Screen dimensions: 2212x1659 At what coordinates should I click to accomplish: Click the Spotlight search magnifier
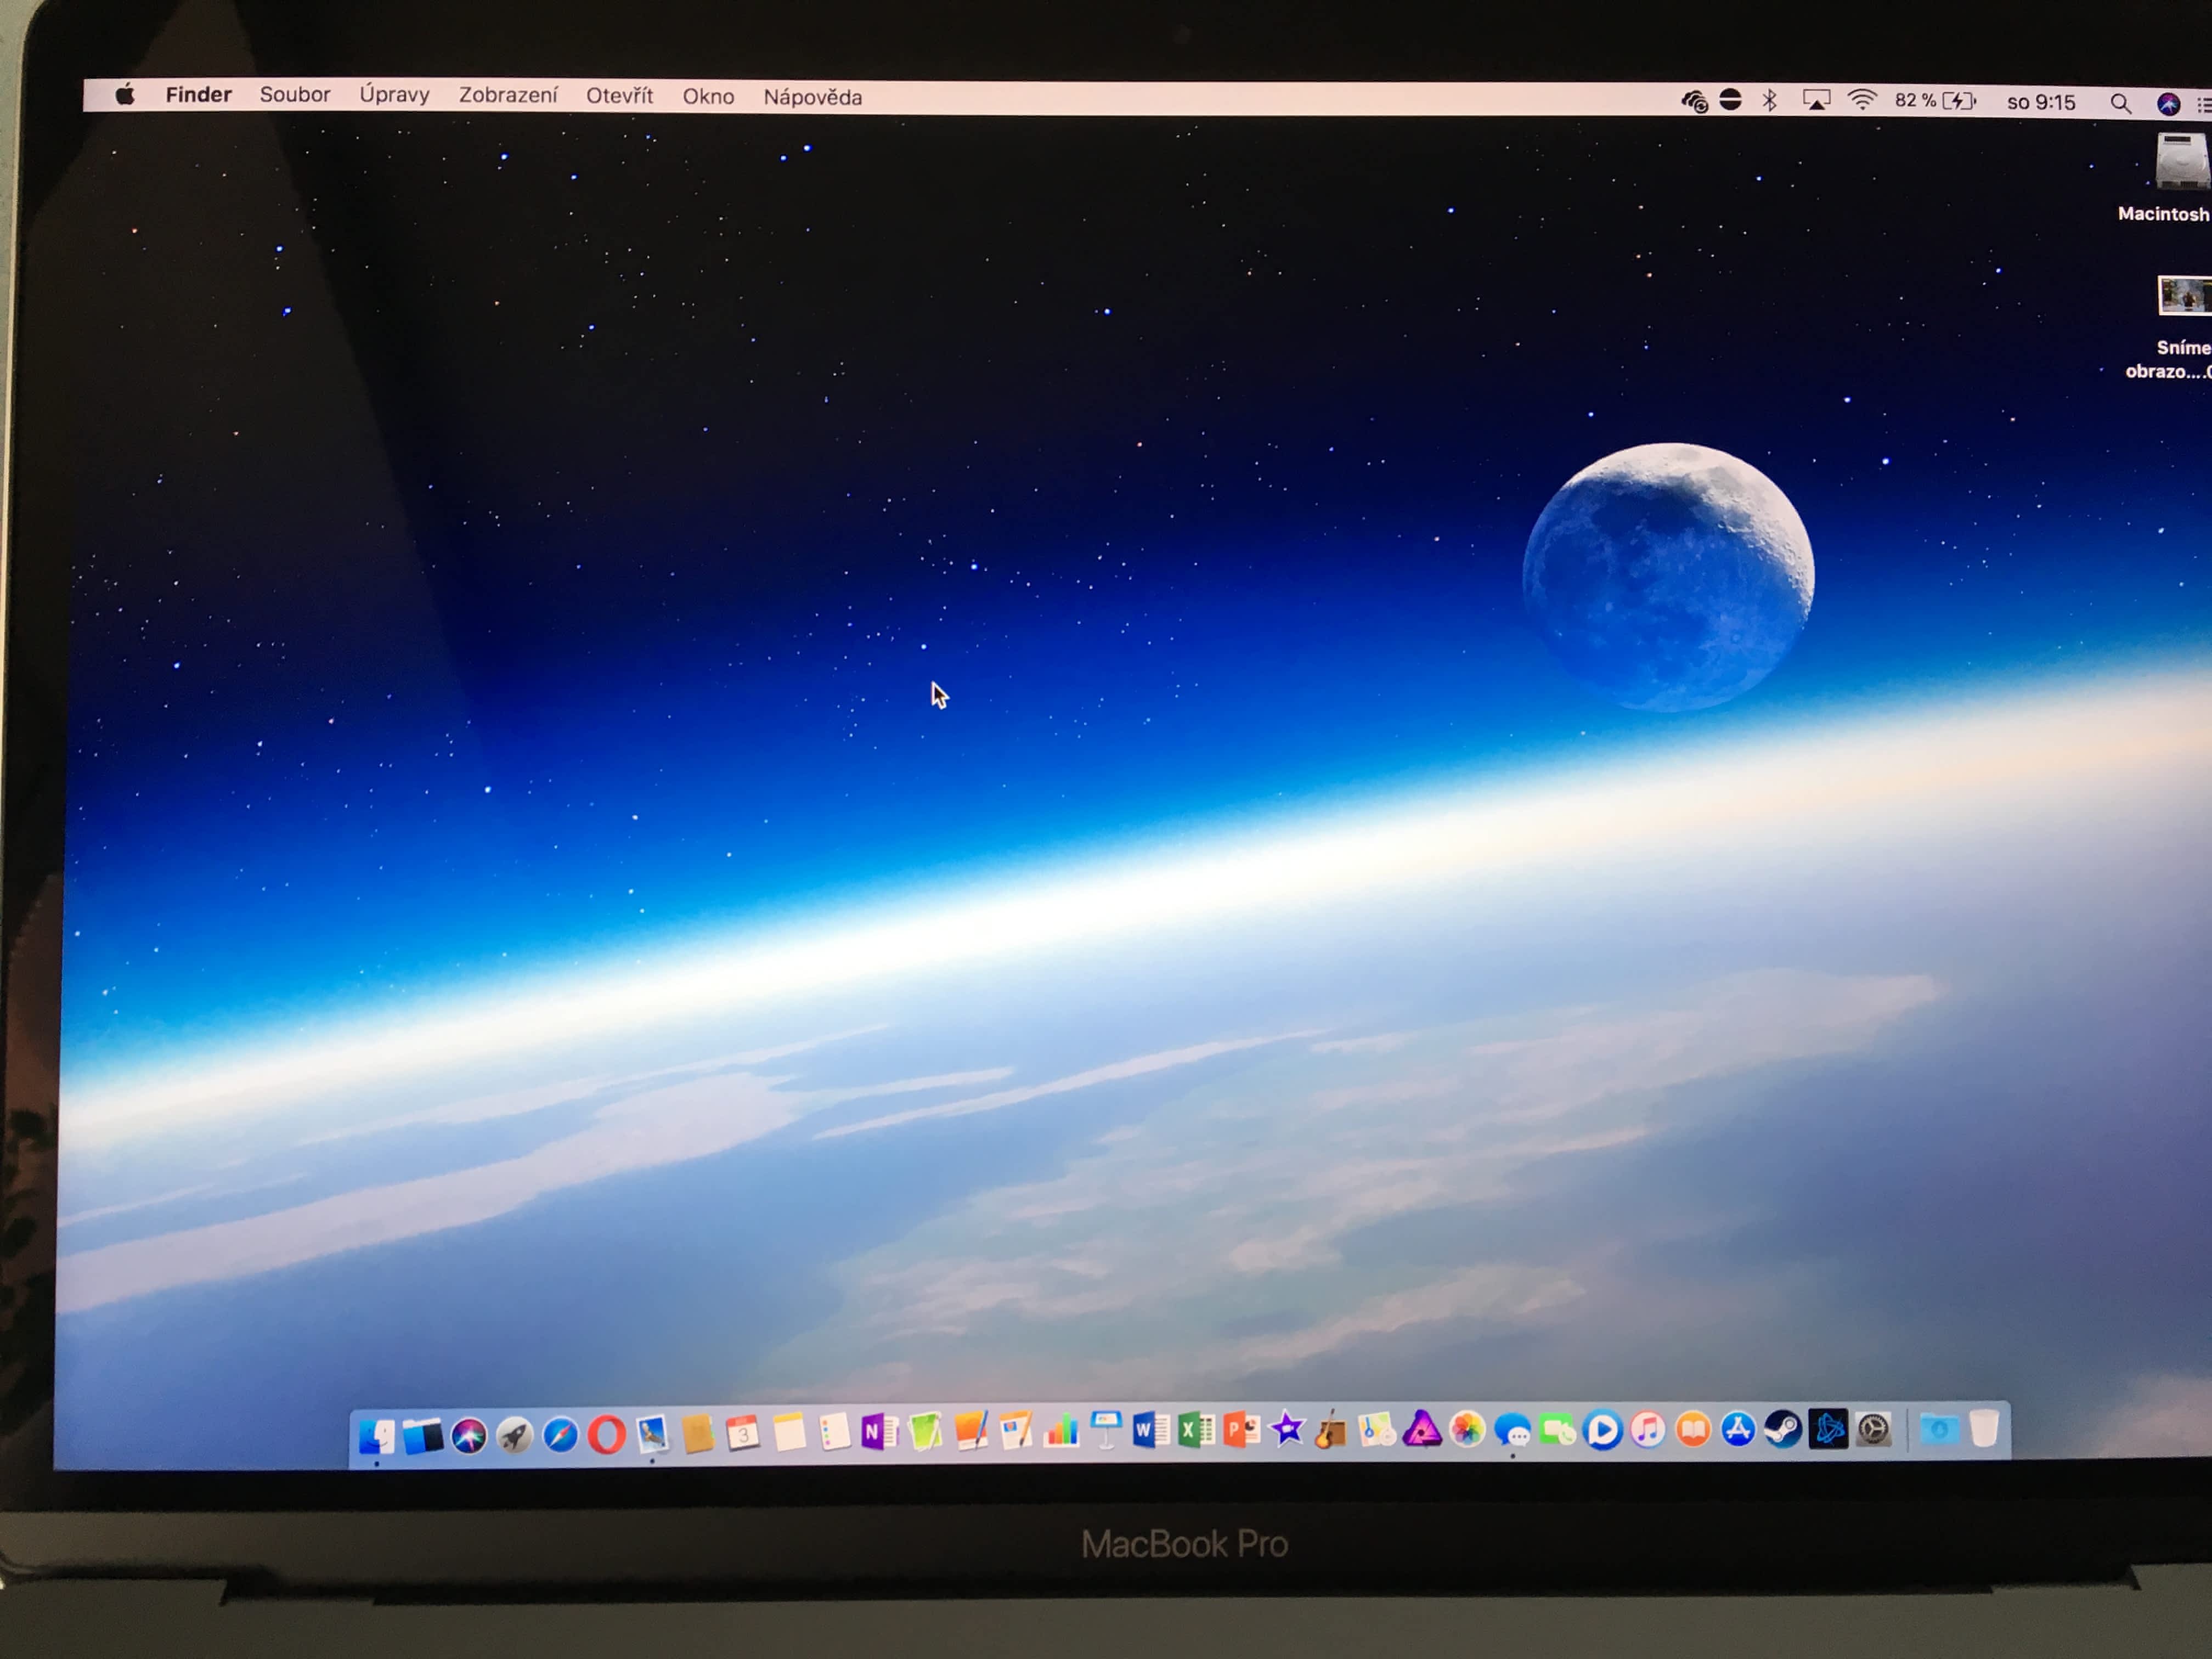(x=2119, y=103)
